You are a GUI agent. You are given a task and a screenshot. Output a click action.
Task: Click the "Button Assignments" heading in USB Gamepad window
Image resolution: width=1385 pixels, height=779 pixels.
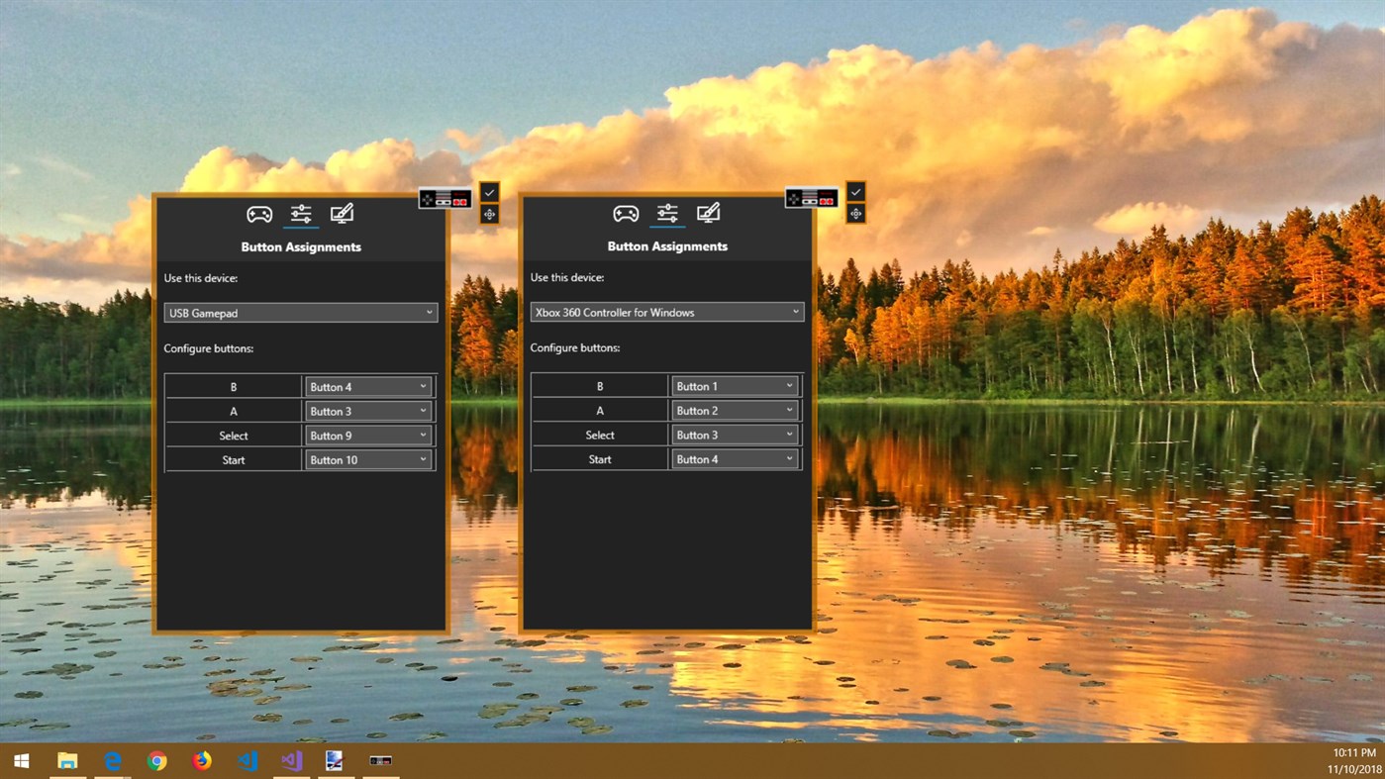(x=301, y=247)
